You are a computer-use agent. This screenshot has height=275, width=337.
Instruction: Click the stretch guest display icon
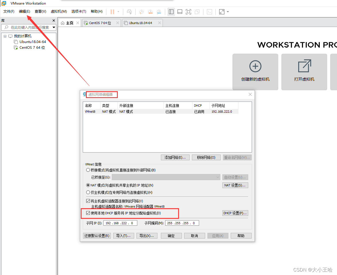coord(222,12)
